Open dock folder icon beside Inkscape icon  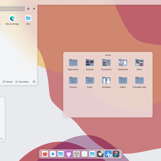click(93, 154)
